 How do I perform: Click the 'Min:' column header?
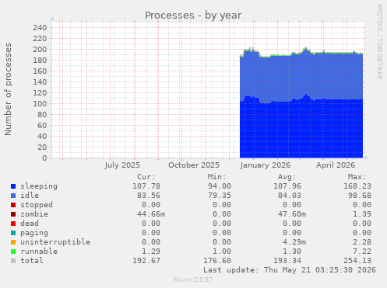[x=216, y=177]
